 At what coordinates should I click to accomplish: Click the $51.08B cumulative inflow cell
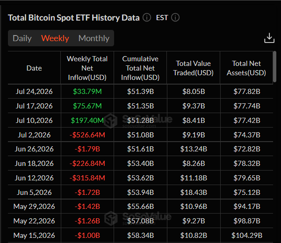pyautogui.click(x=140, y=135)
